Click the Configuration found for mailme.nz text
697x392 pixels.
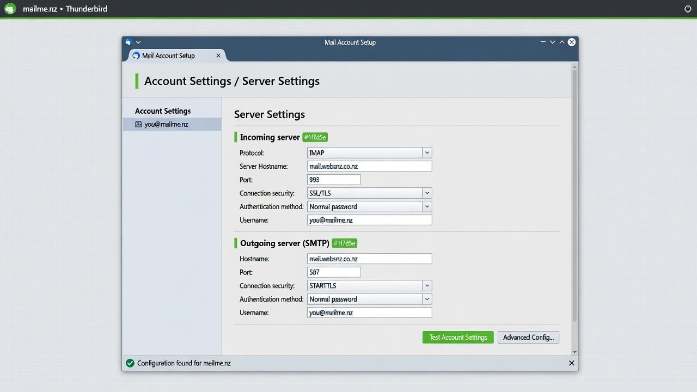coord(184,363)
